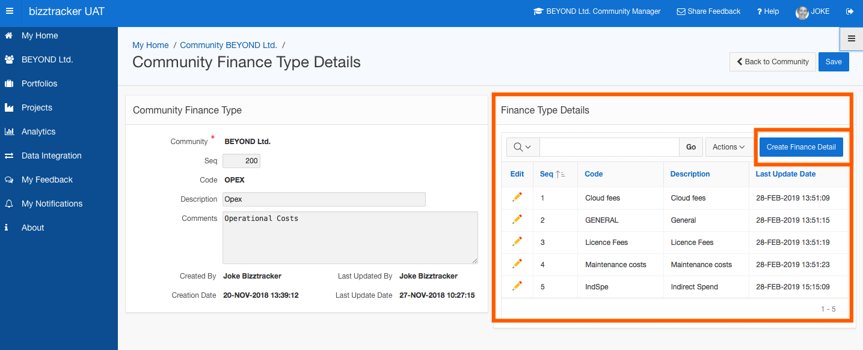Sort by the Description column header

tap(690, 174)
